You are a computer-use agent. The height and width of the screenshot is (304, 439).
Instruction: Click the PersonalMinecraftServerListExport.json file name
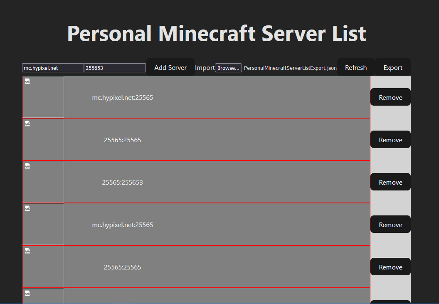(x=290, y=68)
